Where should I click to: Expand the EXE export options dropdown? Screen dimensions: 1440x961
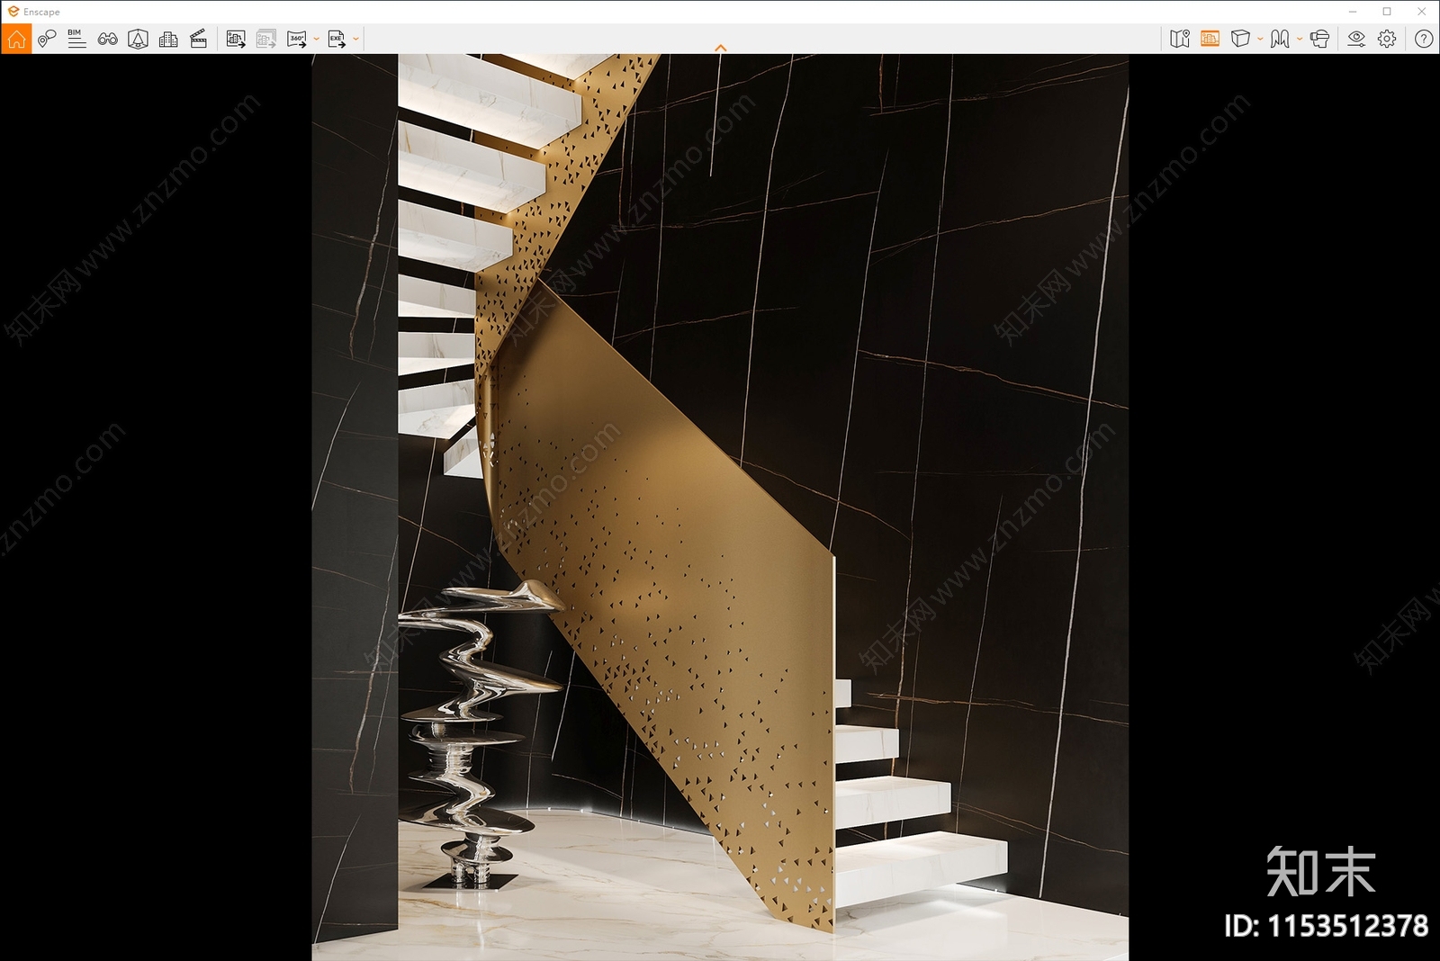[x=356, y=39]
